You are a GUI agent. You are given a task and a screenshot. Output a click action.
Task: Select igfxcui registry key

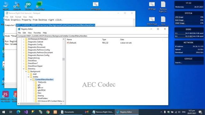point(40,88)
